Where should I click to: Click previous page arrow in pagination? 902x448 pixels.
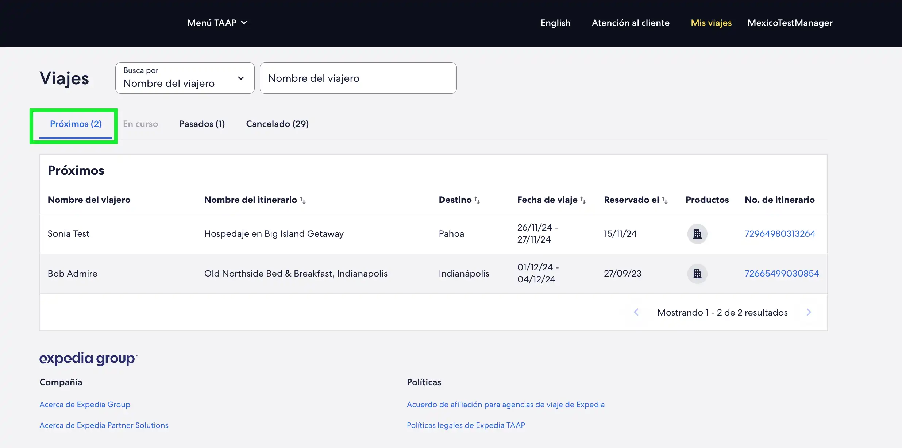pyautogui.click(x=637, y=312)
